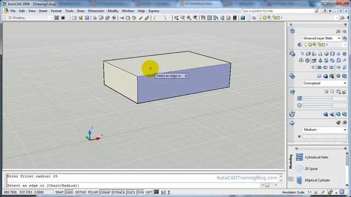Click the Cone primitive icon in dashboard
The width and height of the screenshot is (351, 197).
pos(320,54)
